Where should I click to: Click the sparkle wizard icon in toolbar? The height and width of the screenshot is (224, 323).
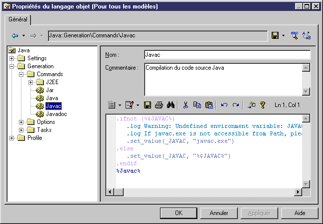pyautogui.click(x=251, y=105)
